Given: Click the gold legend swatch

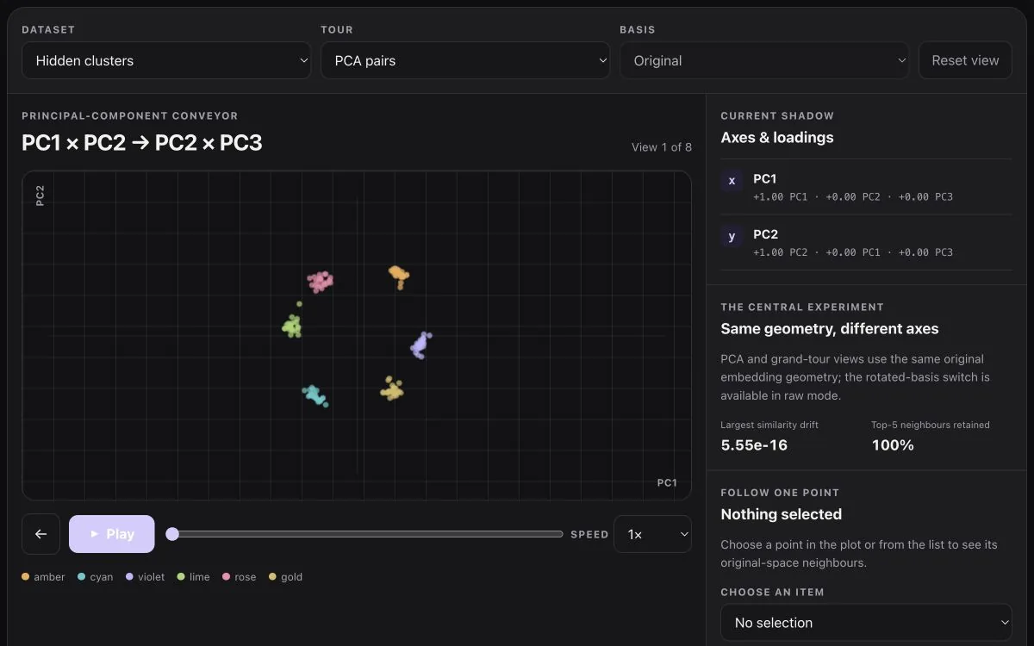Looking at the screenshot, I should (x=272, y=577).
